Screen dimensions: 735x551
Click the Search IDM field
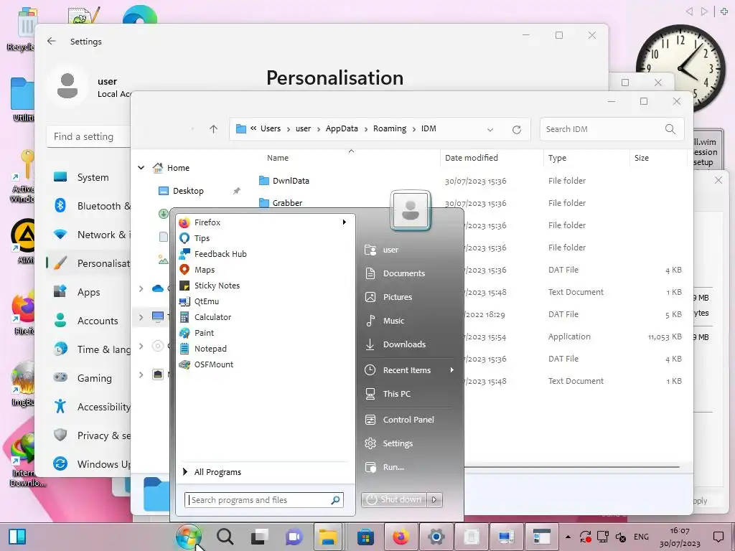tap(612, 129)
